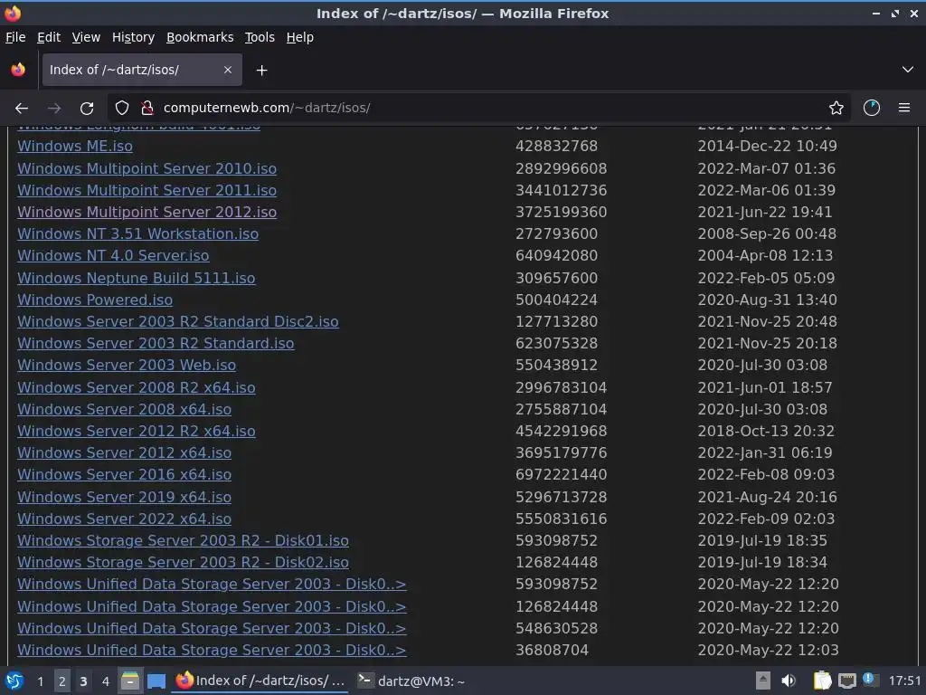Open a new tab with plus button
The width and height of the screenshot is (926, 695).
pos(261,71)
